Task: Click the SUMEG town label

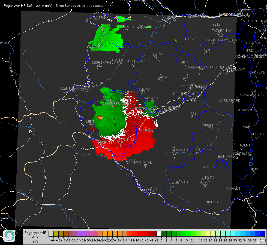Action: point(144,90)
